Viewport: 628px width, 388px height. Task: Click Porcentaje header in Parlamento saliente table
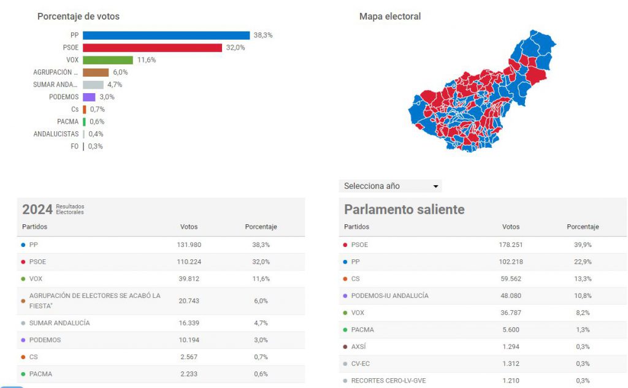583,227
